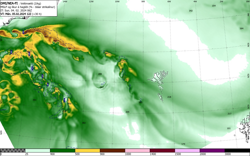Click the map value 218
250x156 pixels.
coord(169,97)
